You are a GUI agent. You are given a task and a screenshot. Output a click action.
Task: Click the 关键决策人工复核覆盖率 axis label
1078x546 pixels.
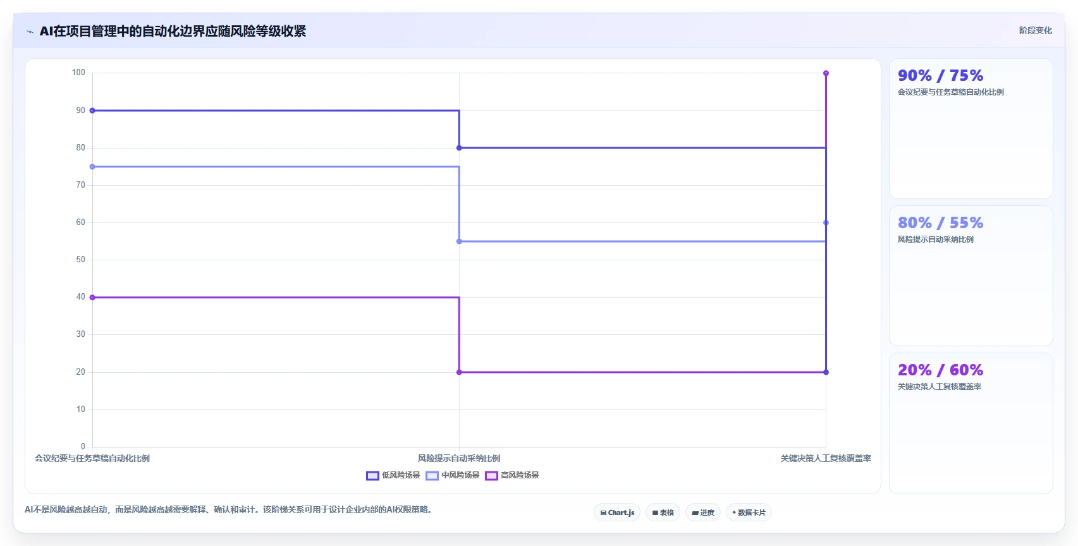point(826,458)
